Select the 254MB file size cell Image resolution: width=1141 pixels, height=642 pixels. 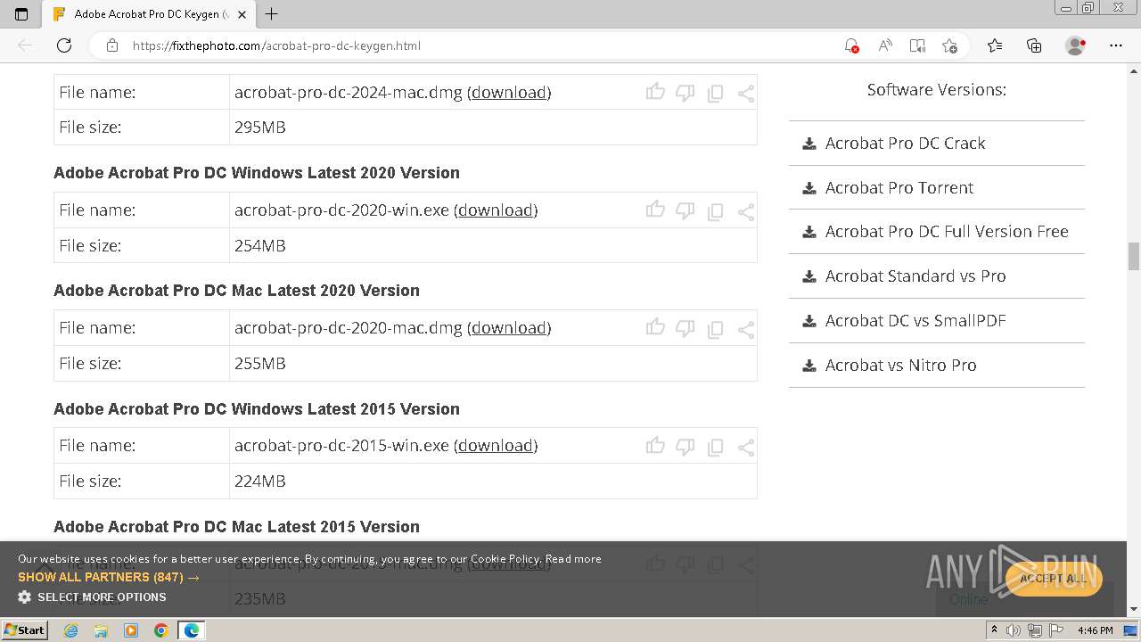click(493, 245)
